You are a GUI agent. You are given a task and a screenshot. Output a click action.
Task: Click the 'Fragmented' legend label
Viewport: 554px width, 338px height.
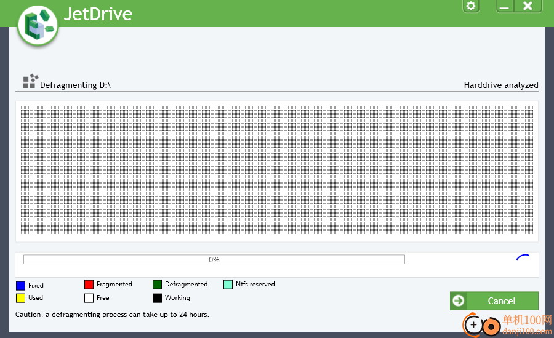tap(114, 284)
